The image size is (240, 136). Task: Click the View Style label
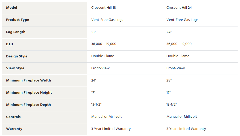click(x=15, y=68)
